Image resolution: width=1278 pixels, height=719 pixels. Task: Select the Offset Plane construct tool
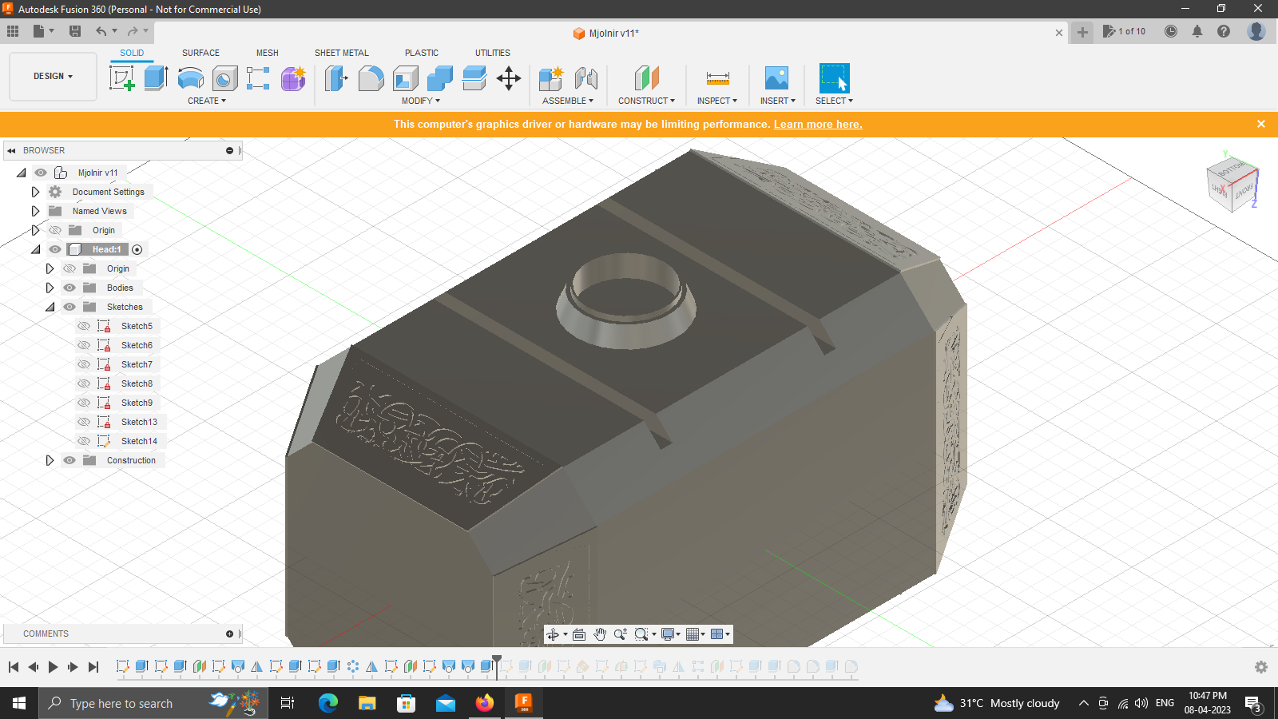[x=646, y=78]
